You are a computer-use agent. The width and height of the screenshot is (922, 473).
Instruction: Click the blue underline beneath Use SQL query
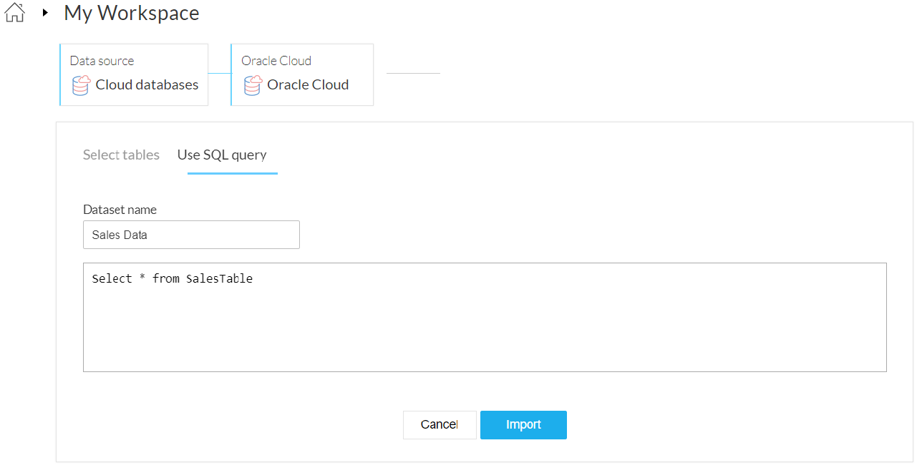pos(233,172)
